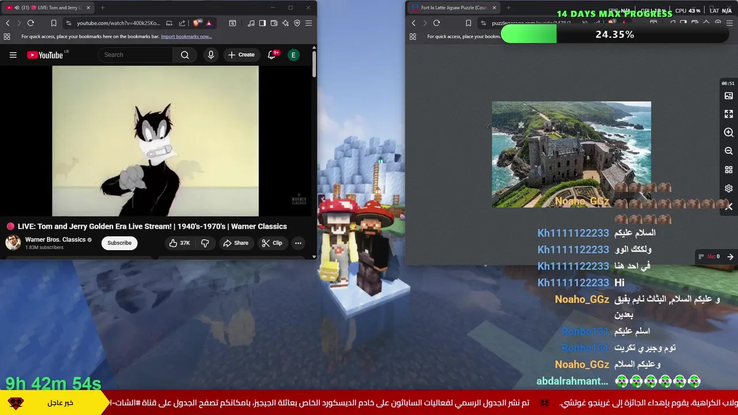738x415 pixels.
Task: Go to YouTube home via logo
Action: pyautogui.click(x=44, y=55)
